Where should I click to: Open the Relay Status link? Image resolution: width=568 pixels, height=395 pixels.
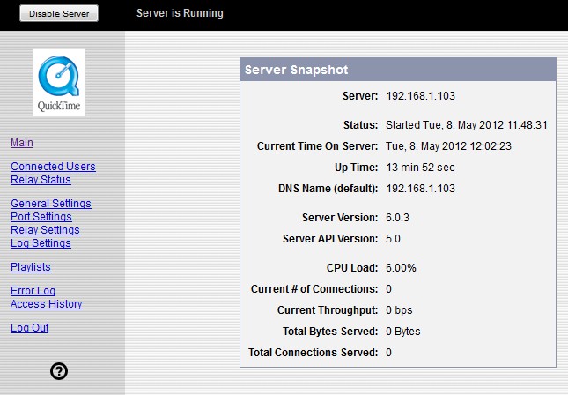41,180
